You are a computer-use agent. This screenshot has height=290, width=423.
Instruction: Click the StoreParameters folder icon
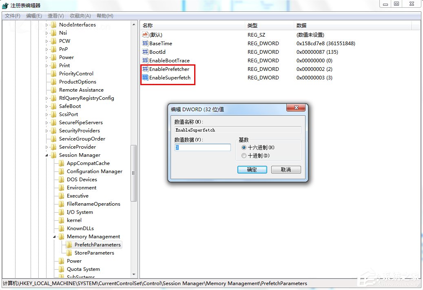(69, 253)
